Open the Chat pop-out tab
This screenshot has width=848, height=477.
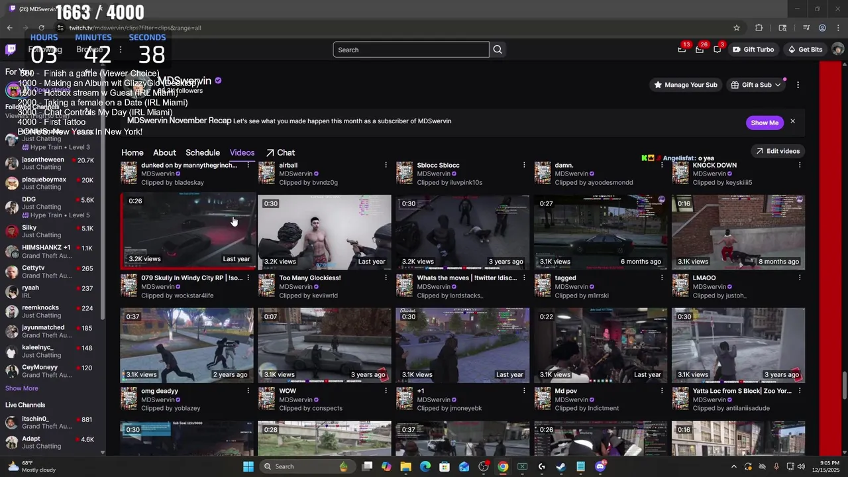(280, 152)
